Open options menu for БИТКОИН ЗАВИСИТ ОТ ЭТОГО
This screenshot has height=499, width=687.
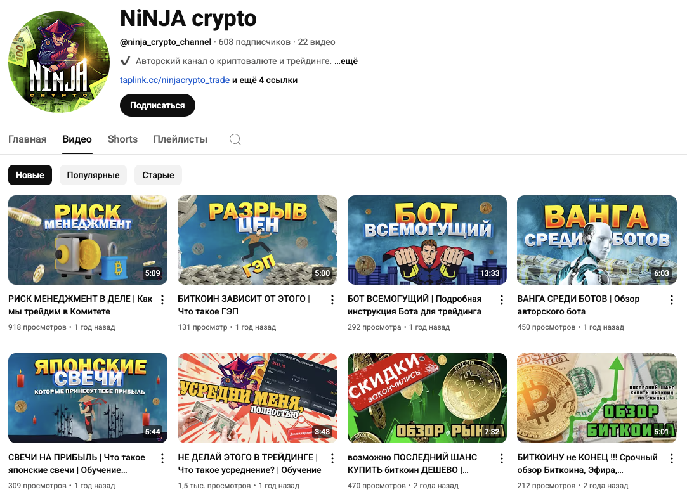(332, 300)
